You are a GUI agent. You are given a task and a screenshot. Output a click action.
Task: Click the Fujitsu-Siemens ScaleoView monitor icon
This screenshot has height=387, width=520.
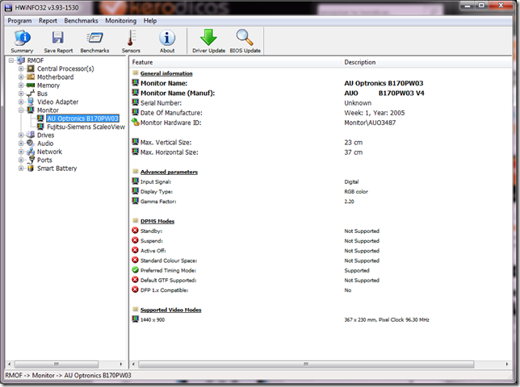pos(40,127)
